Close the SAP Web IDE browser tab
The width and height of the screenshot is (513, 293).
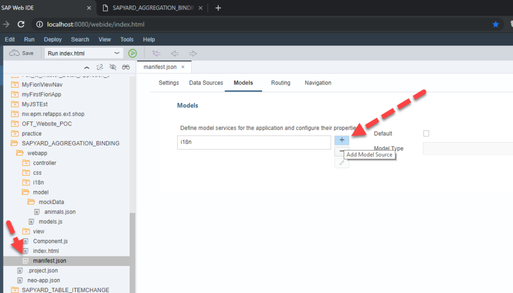(89, 8)
